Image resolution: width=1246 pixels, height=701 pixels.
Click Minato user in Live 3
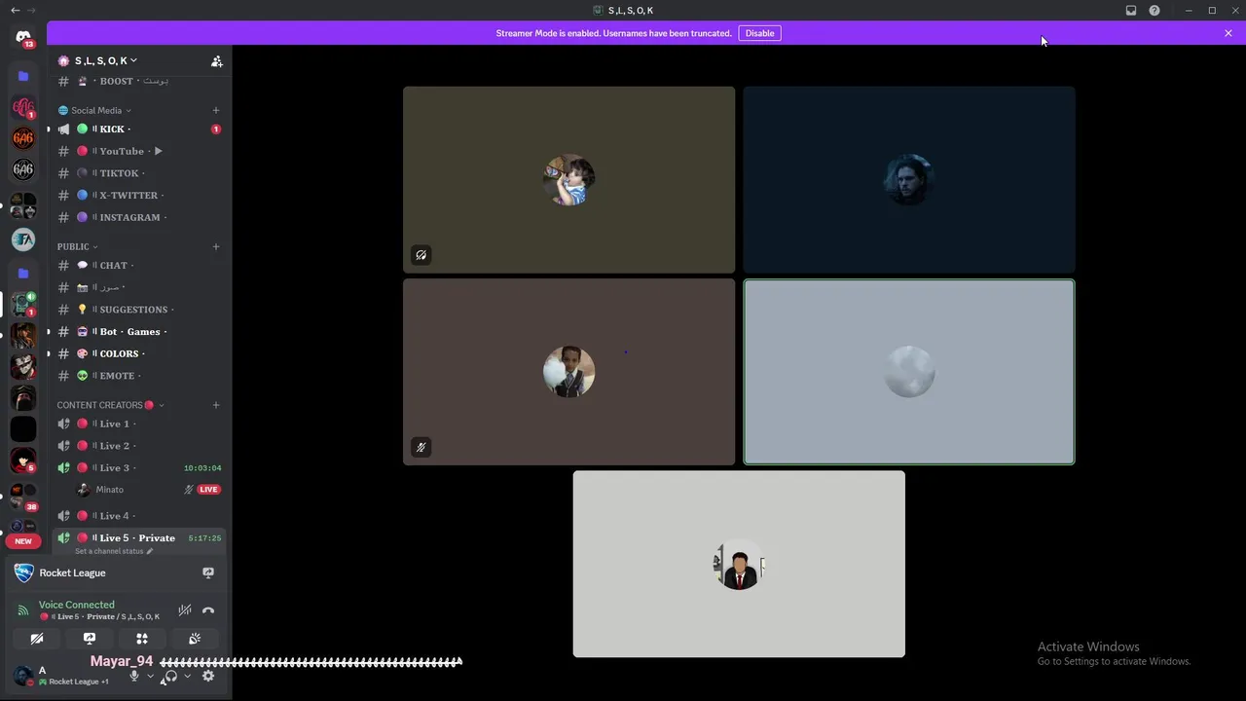click(x=109, y=490)
